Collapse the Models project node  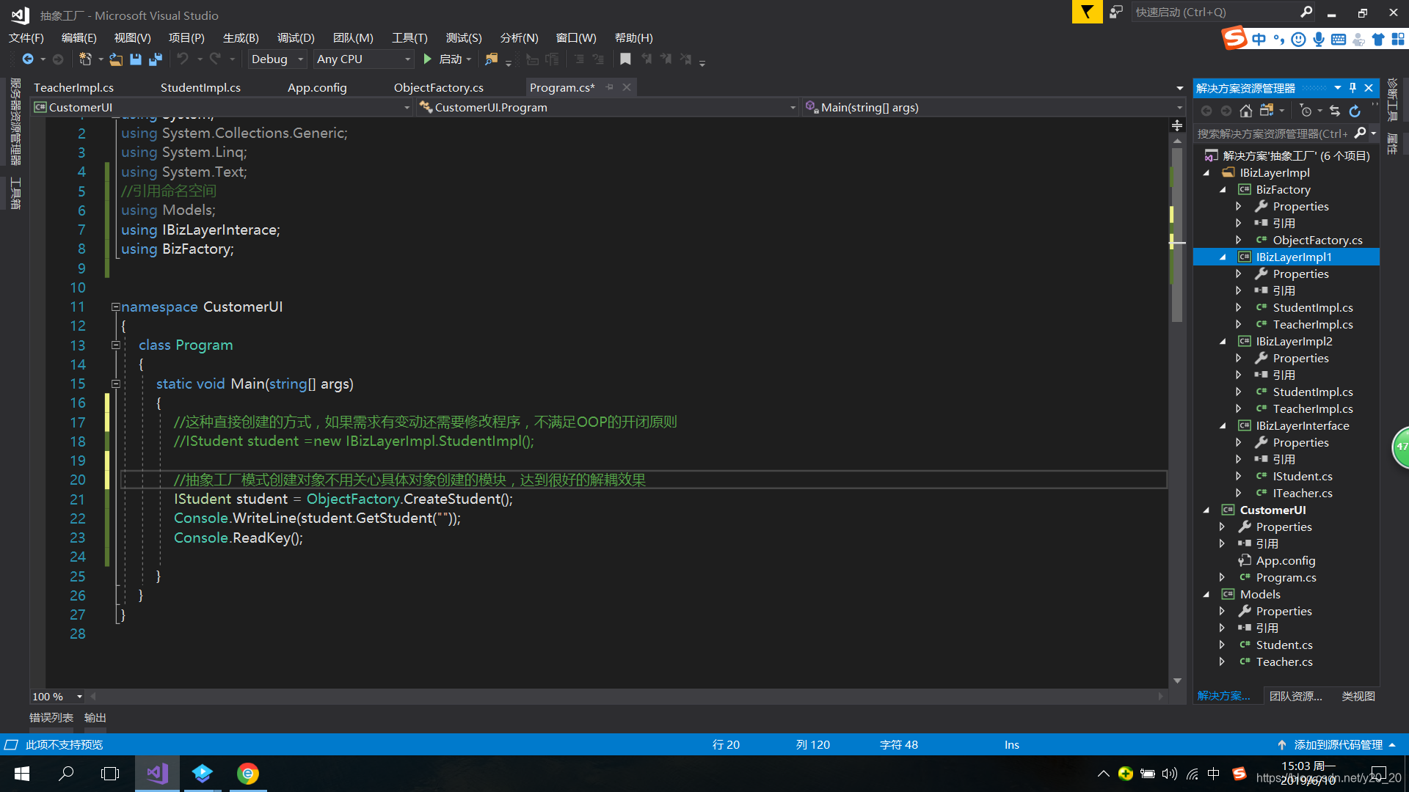pyautogui.click(x=1206, y=595)
